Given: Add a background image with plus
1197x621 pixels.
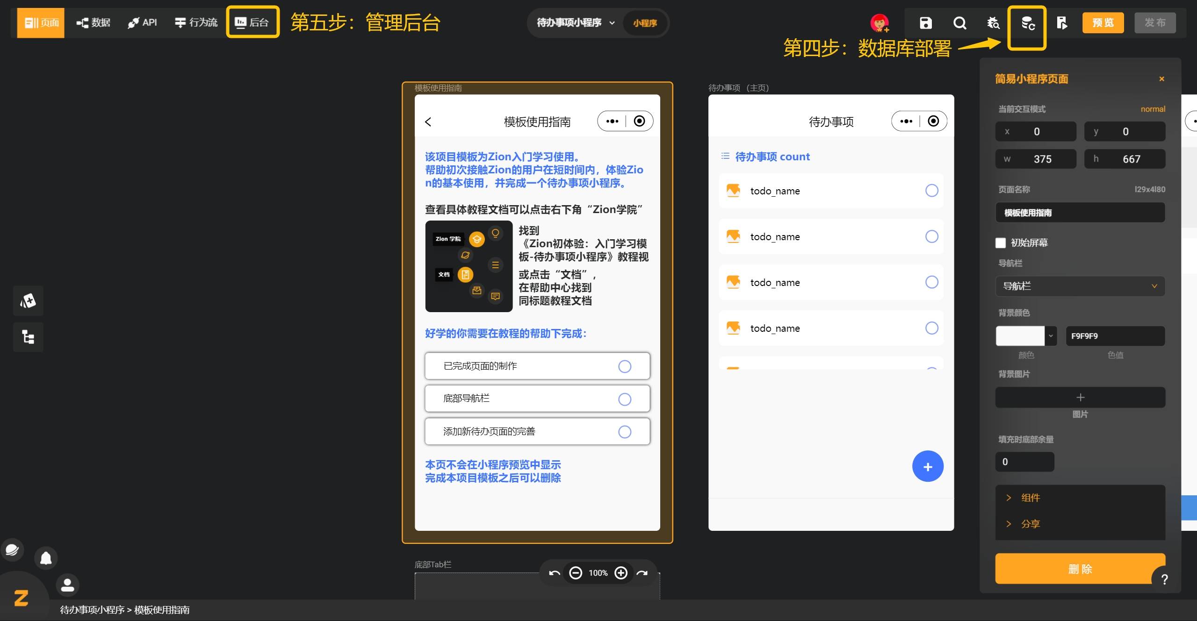Looking at the screenshot, I should click(1080, 397).
